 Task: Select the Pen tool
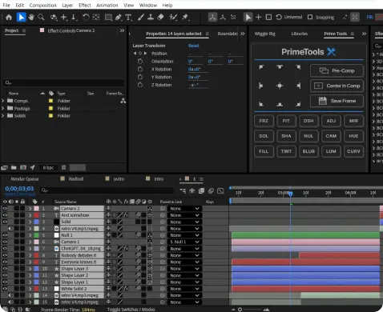point(118,18)
